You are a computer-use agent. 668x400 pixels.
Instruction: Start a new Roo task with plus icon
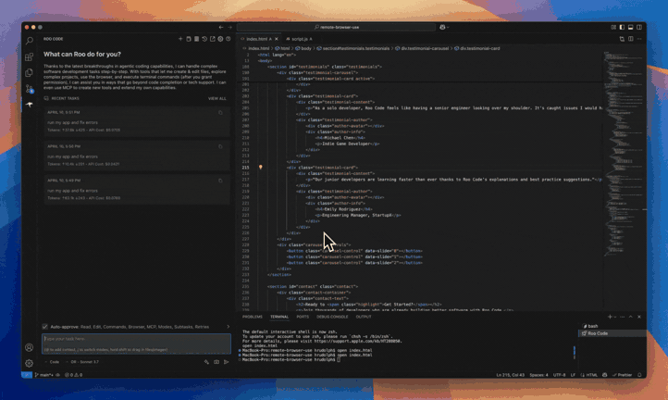[x=180, y=39]
